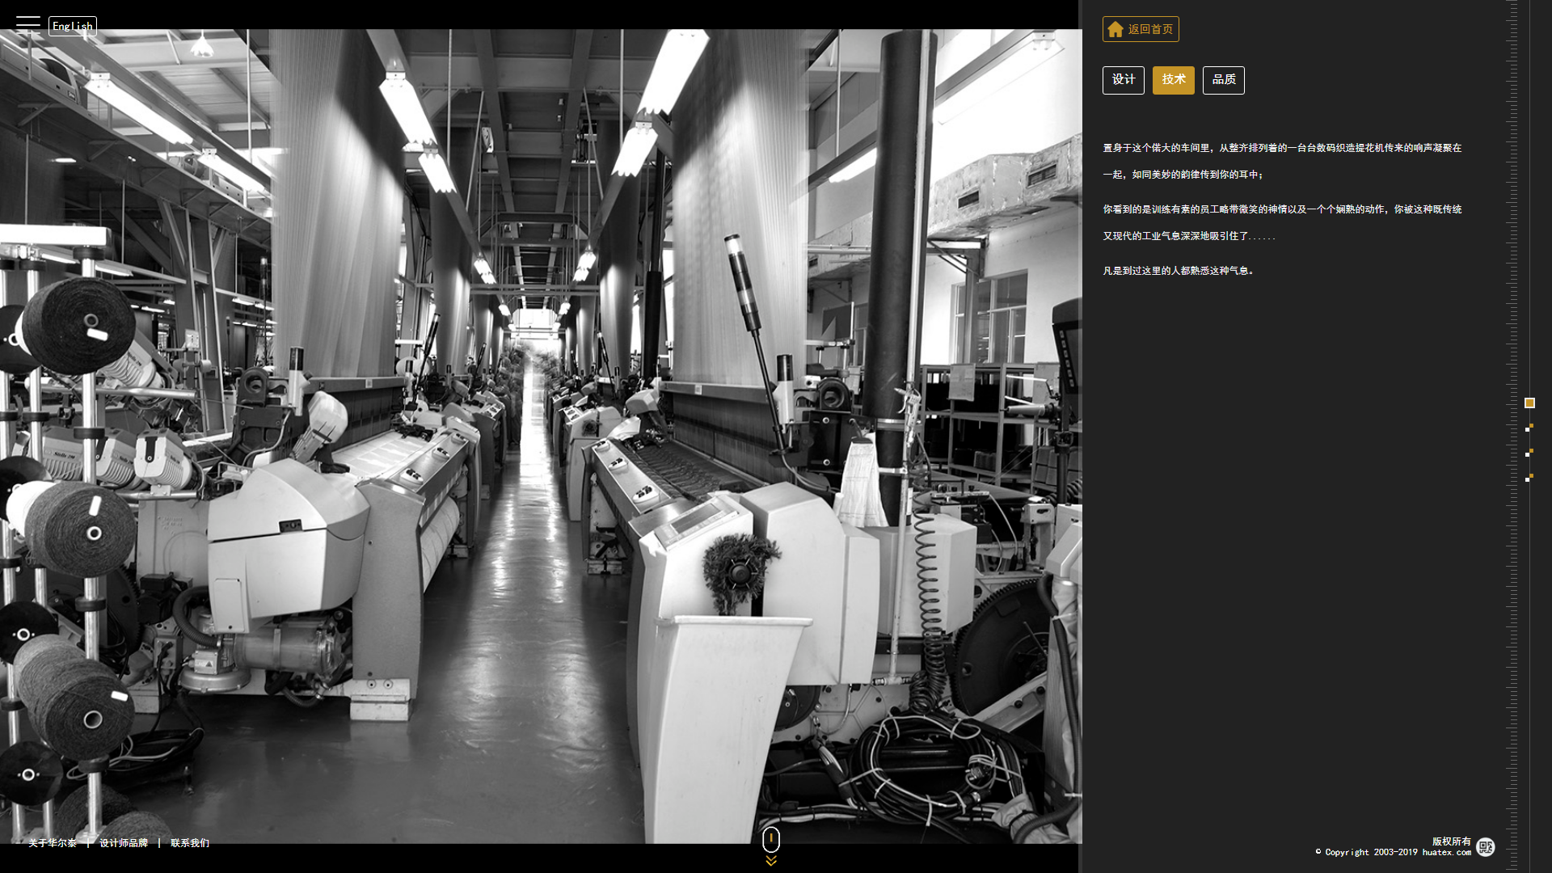The height and width of the screenshot is (873, 1552).
Task: Click the paragraph starting 凡是到过这里的人
Action: [x=1179, y=271]
